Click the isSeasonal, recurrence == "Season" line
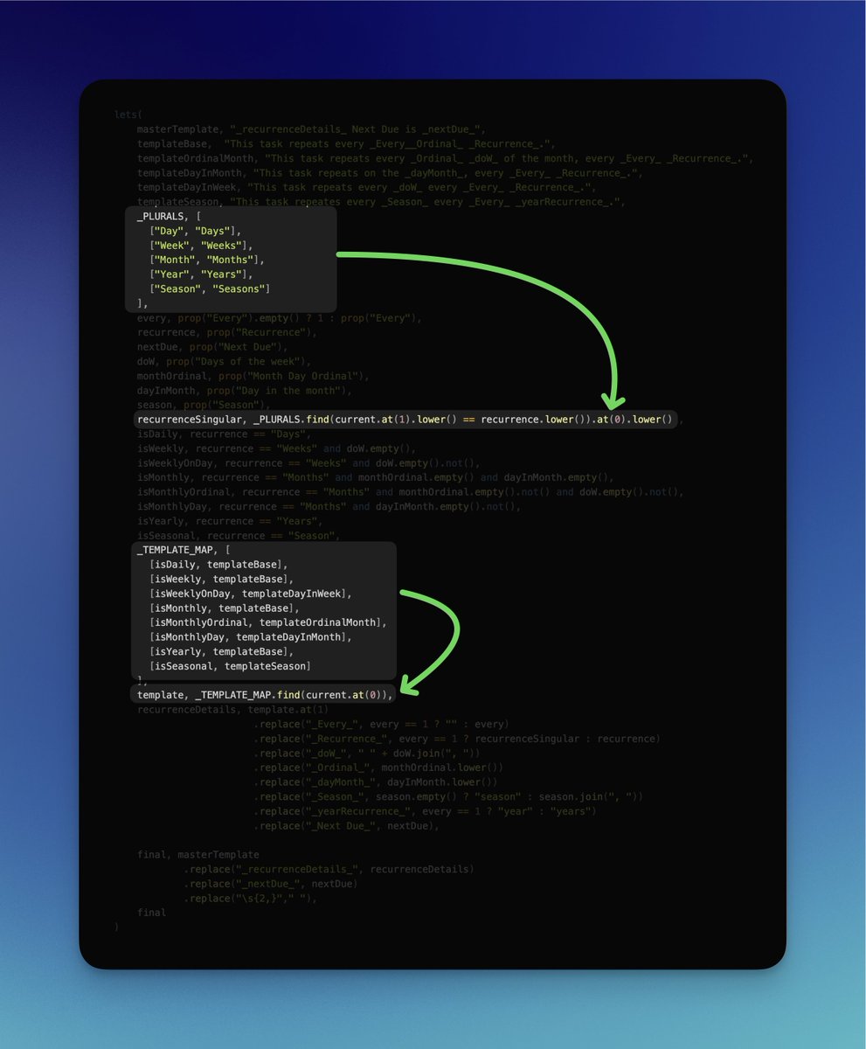The height and width of the screenshot is (1049, 866). (x=239, y=535)
